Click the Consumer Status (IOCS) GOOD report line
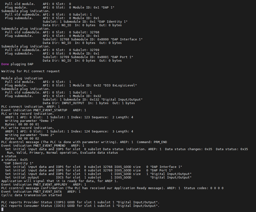 [80, 205]
